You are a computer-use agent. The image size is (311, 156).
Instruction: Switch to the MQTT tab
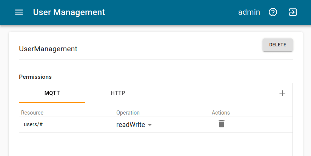(52, 93)
